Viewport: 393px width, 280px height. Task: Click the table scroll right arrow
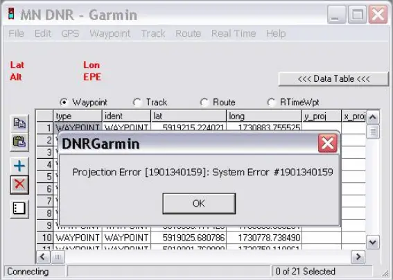click(358, 257)
